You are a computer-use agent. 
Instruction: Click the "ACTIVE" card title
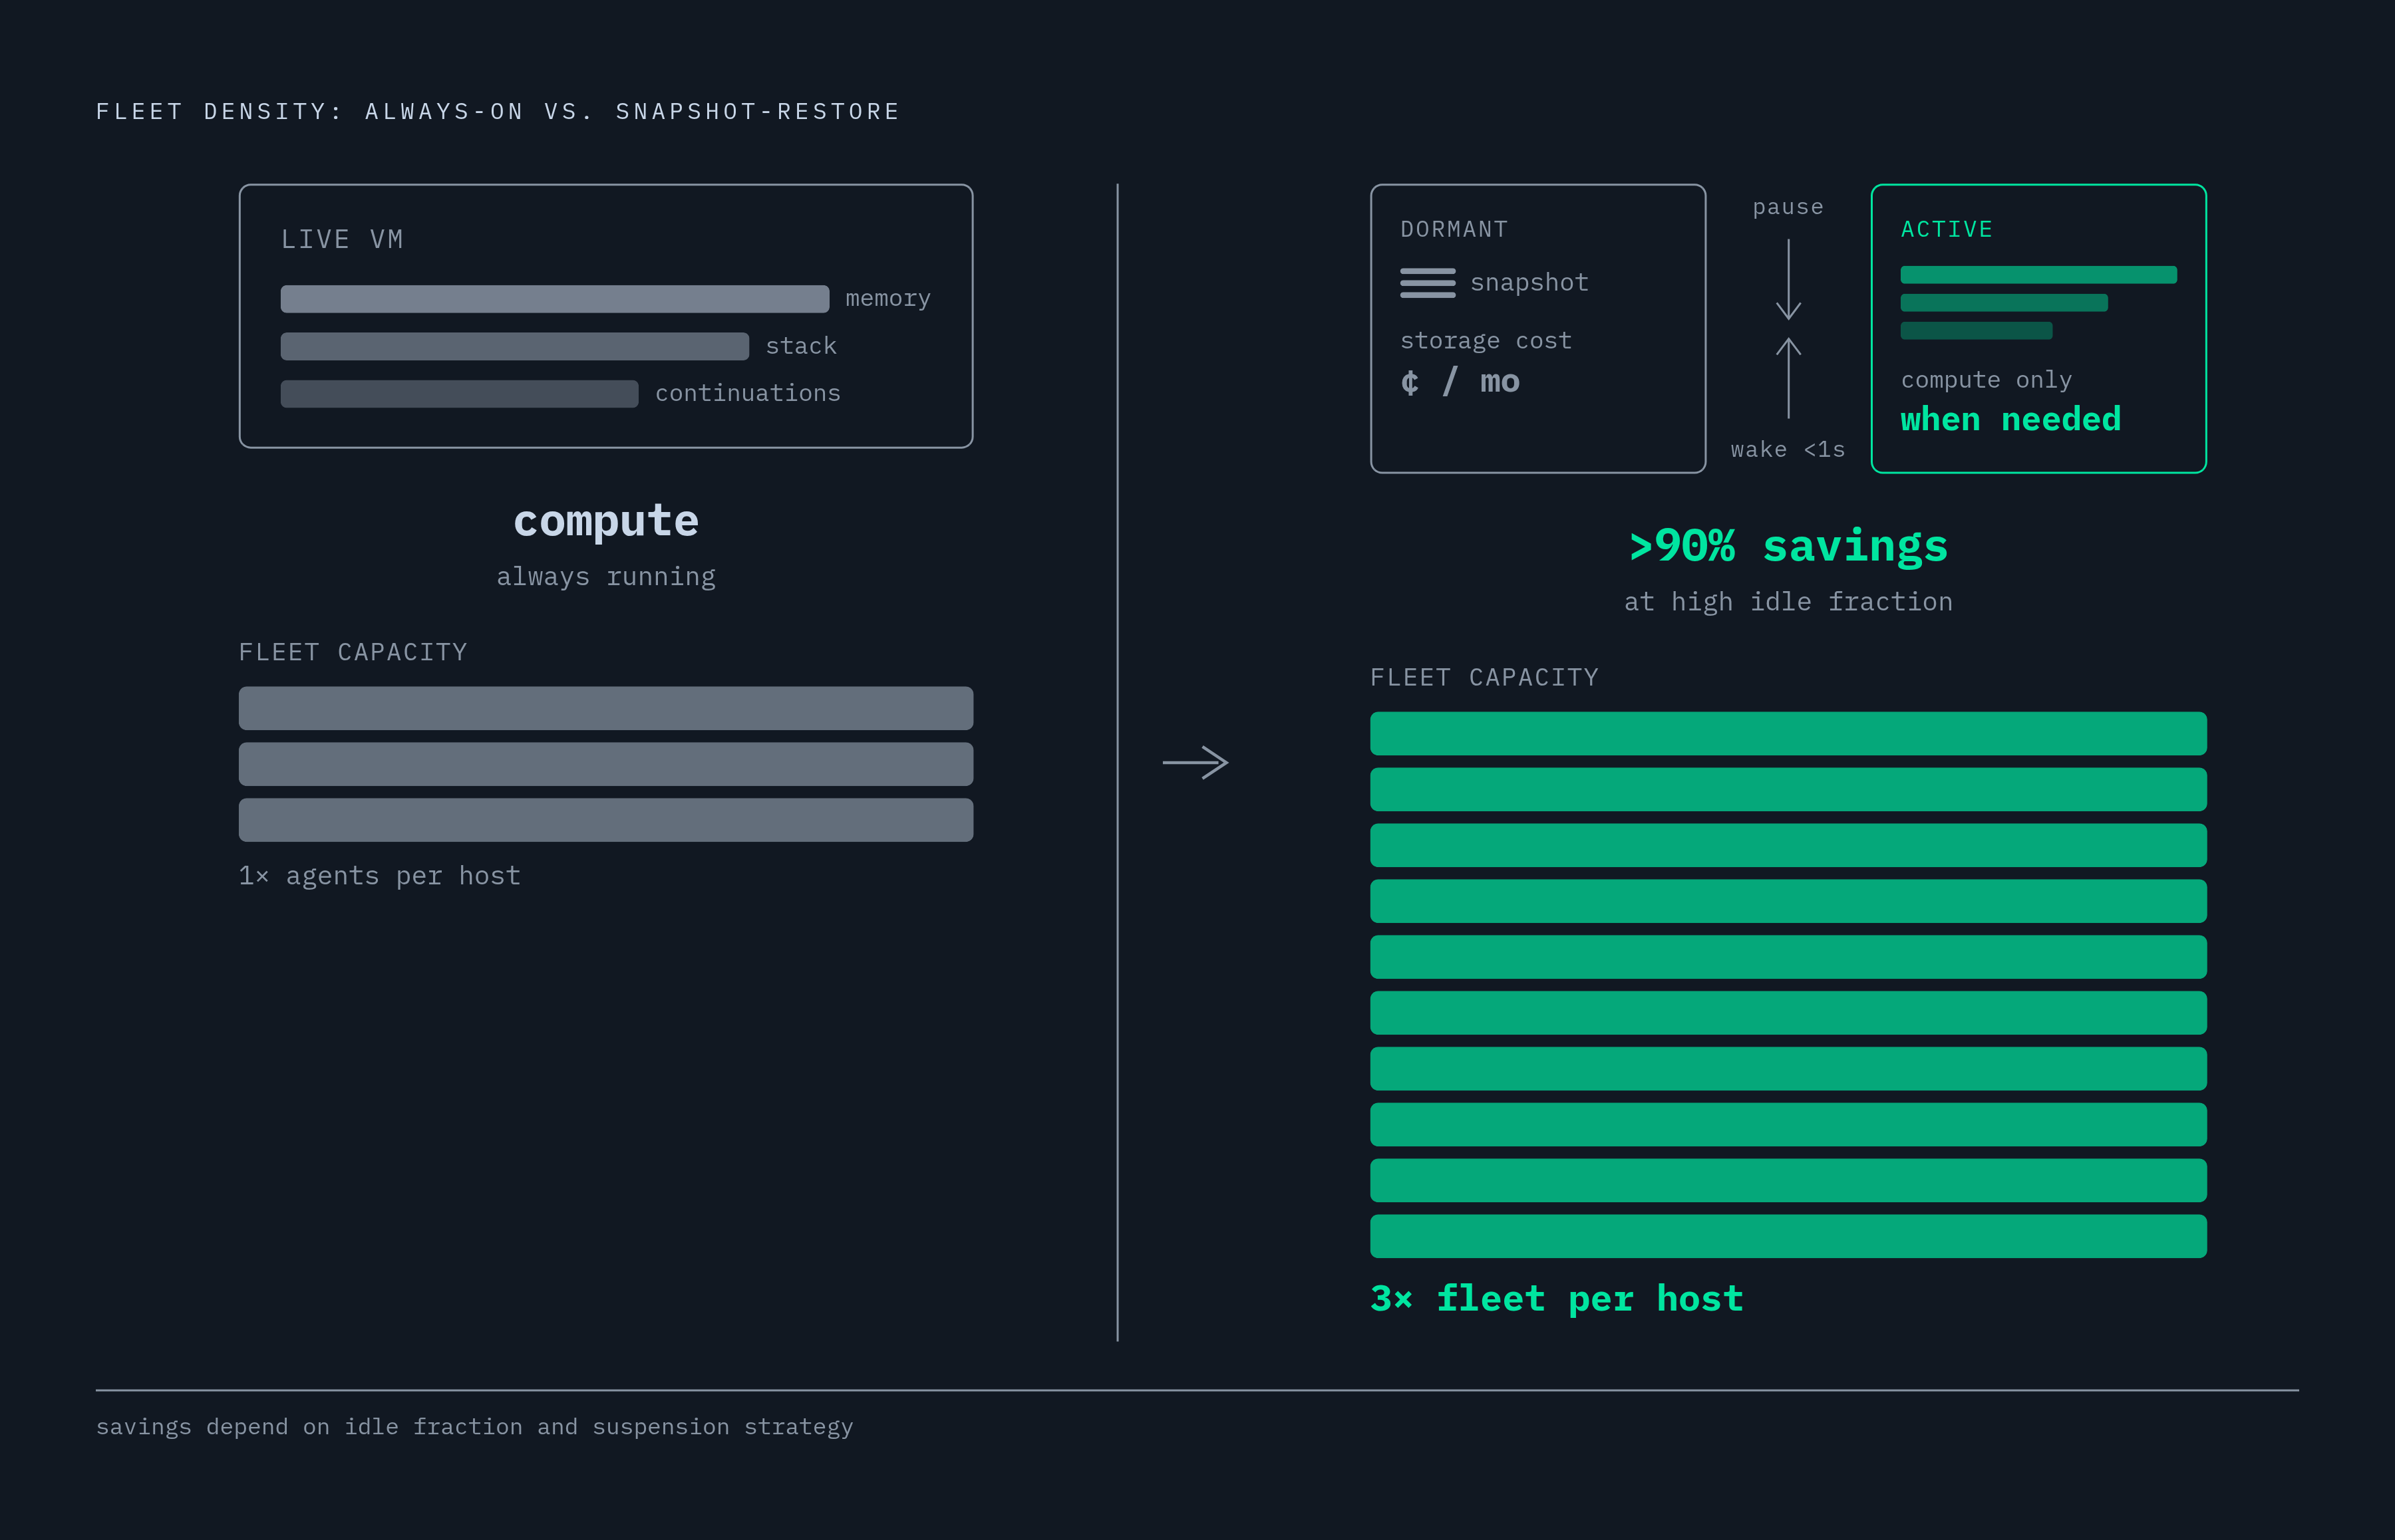tap(1946, 230)
